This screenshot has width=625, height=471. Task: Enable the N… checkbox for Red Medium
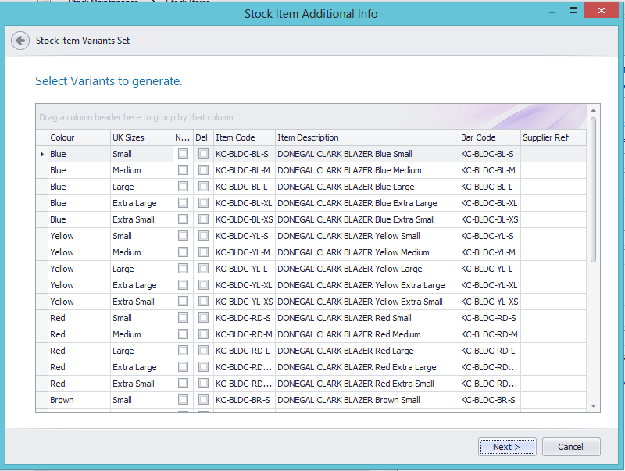click(183, 334)
